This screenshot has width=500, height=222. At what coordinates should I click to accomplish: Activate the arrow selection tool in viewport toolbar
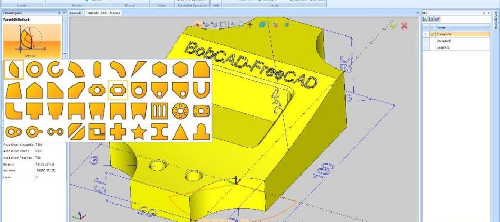click(x=198, y=24)
